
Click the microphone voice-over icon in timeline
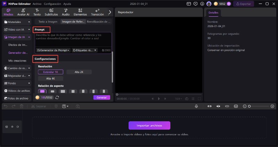196,106
